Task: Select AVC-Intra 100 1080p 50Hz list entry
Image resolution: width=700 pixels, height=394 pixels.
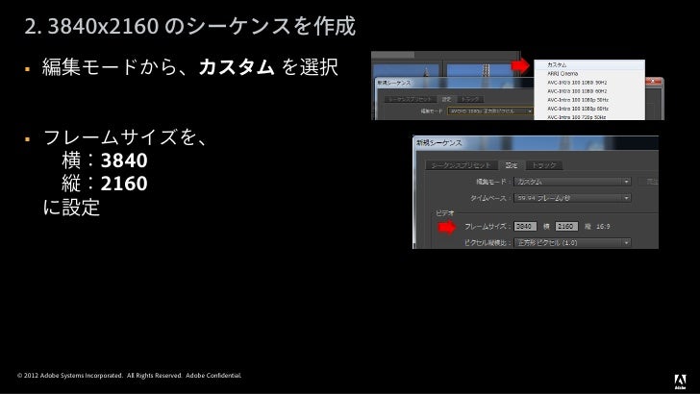Action: [589, 100]
